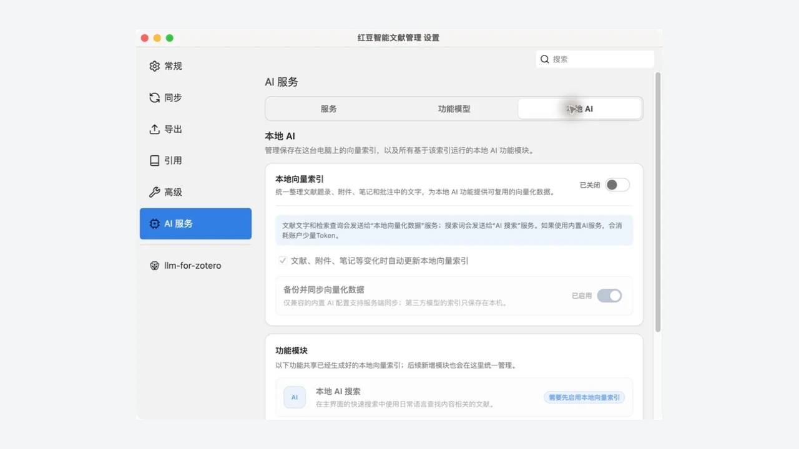Click the 常规 gear icon in sidebar
The image size is (799, 449).
[155, 66]
